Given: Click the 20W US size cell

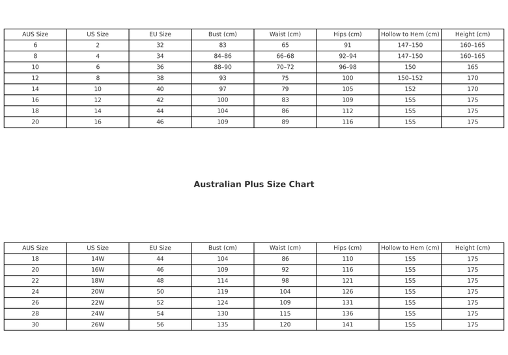Looking at the screenshot, I should [98, 292].
